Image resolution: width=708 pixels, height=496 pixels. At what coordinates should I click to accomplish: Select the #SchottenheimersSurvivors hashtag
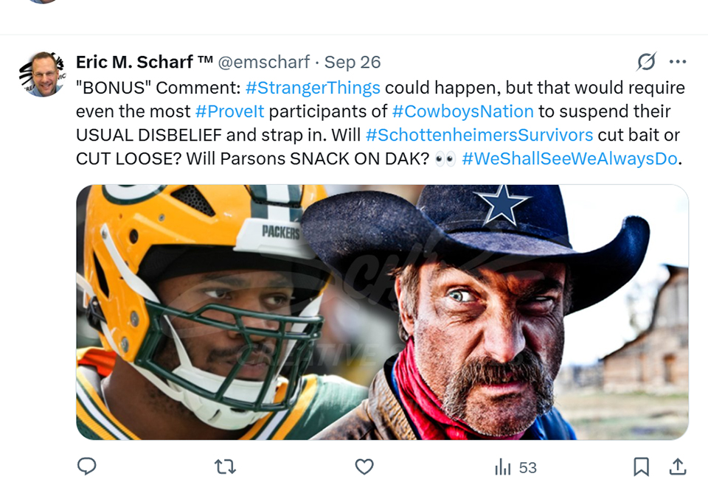479,136
